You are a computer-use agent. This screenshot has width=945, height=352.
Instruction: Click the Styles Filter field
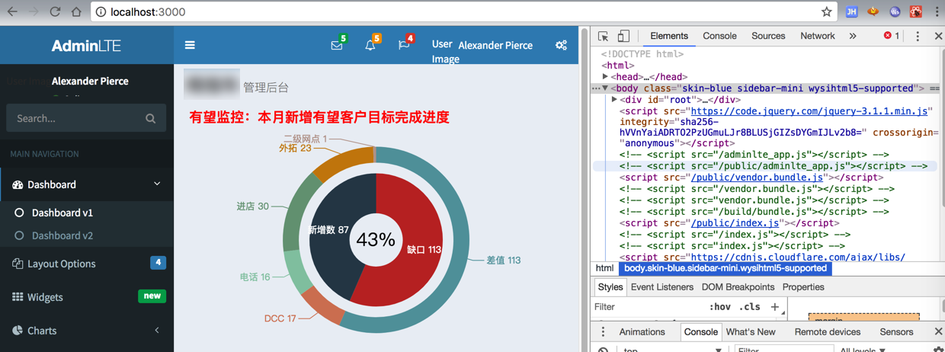pos(648,306)
